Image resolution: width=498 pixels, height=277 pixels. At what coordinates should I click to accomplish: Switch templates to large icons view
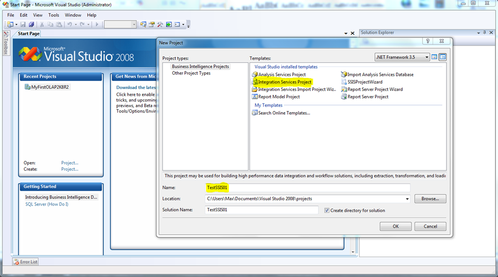[x=434, y=57]
